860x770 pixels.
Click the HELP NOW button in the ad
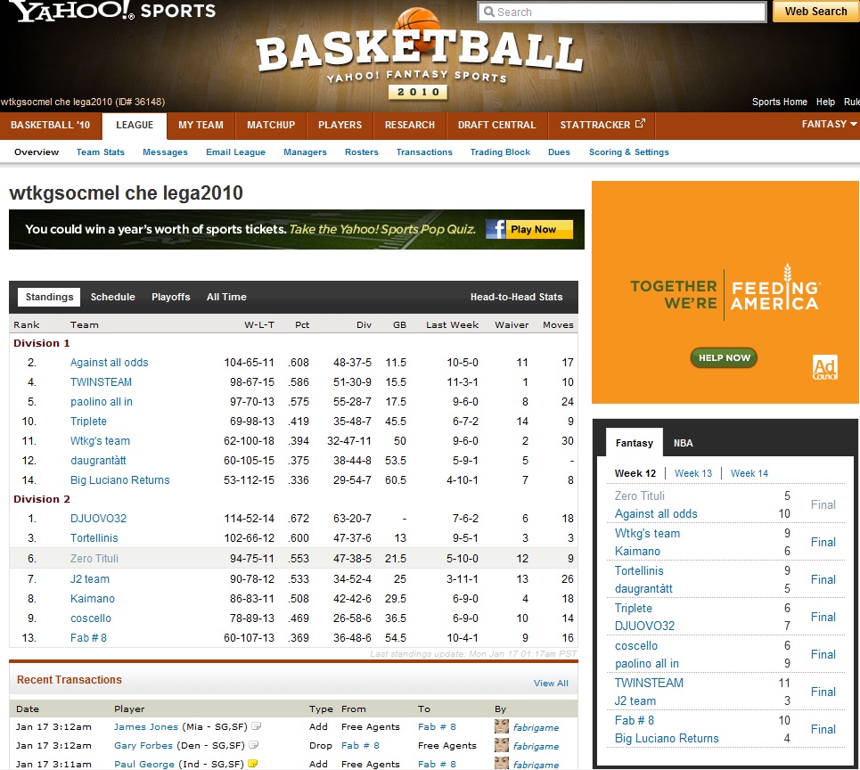click(724, 357)
